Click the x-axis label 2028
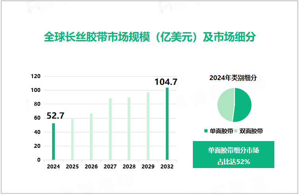 129,166
